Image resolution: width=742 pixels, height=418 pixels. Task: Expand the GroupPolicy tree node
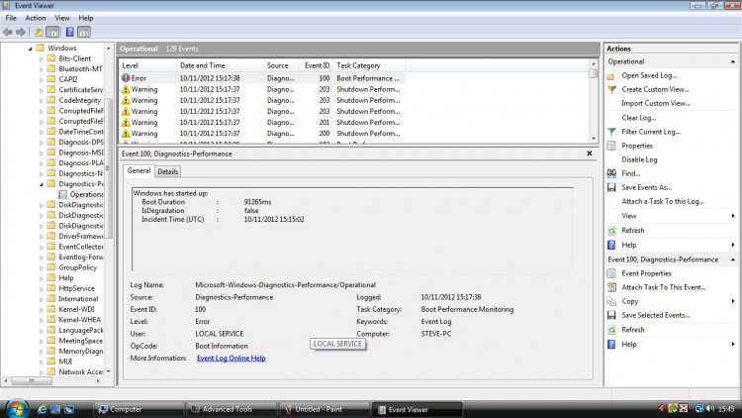[42, 268]
